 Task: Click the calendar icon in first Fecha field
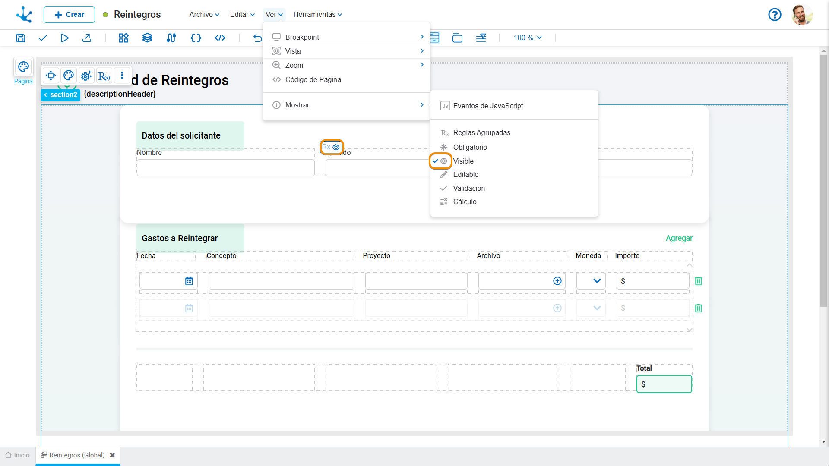point(189,281)
